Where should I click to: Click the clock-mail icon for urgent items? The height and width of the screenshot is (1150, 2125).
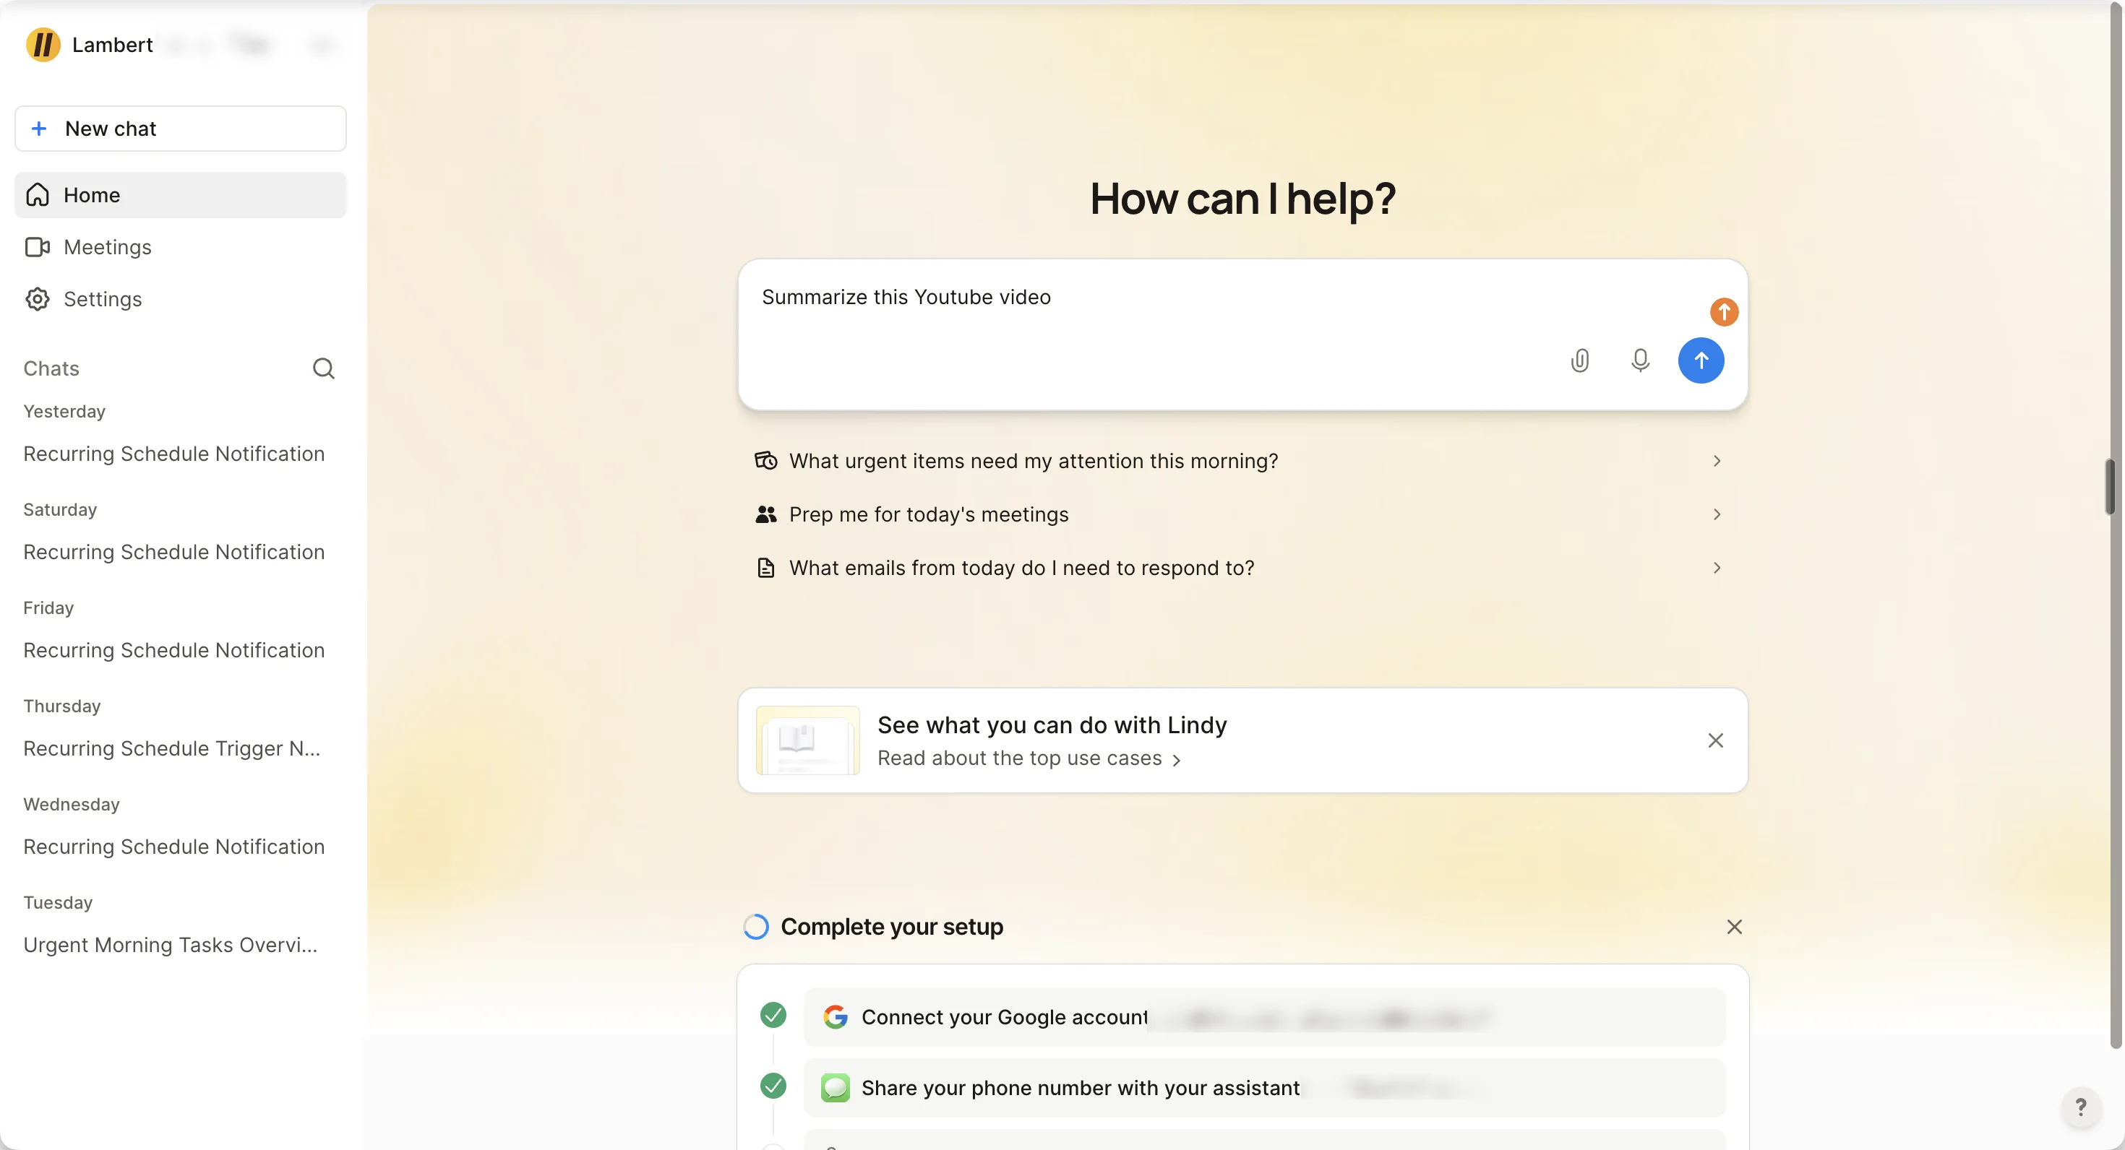pyautogui.click(x=766, y=461)
